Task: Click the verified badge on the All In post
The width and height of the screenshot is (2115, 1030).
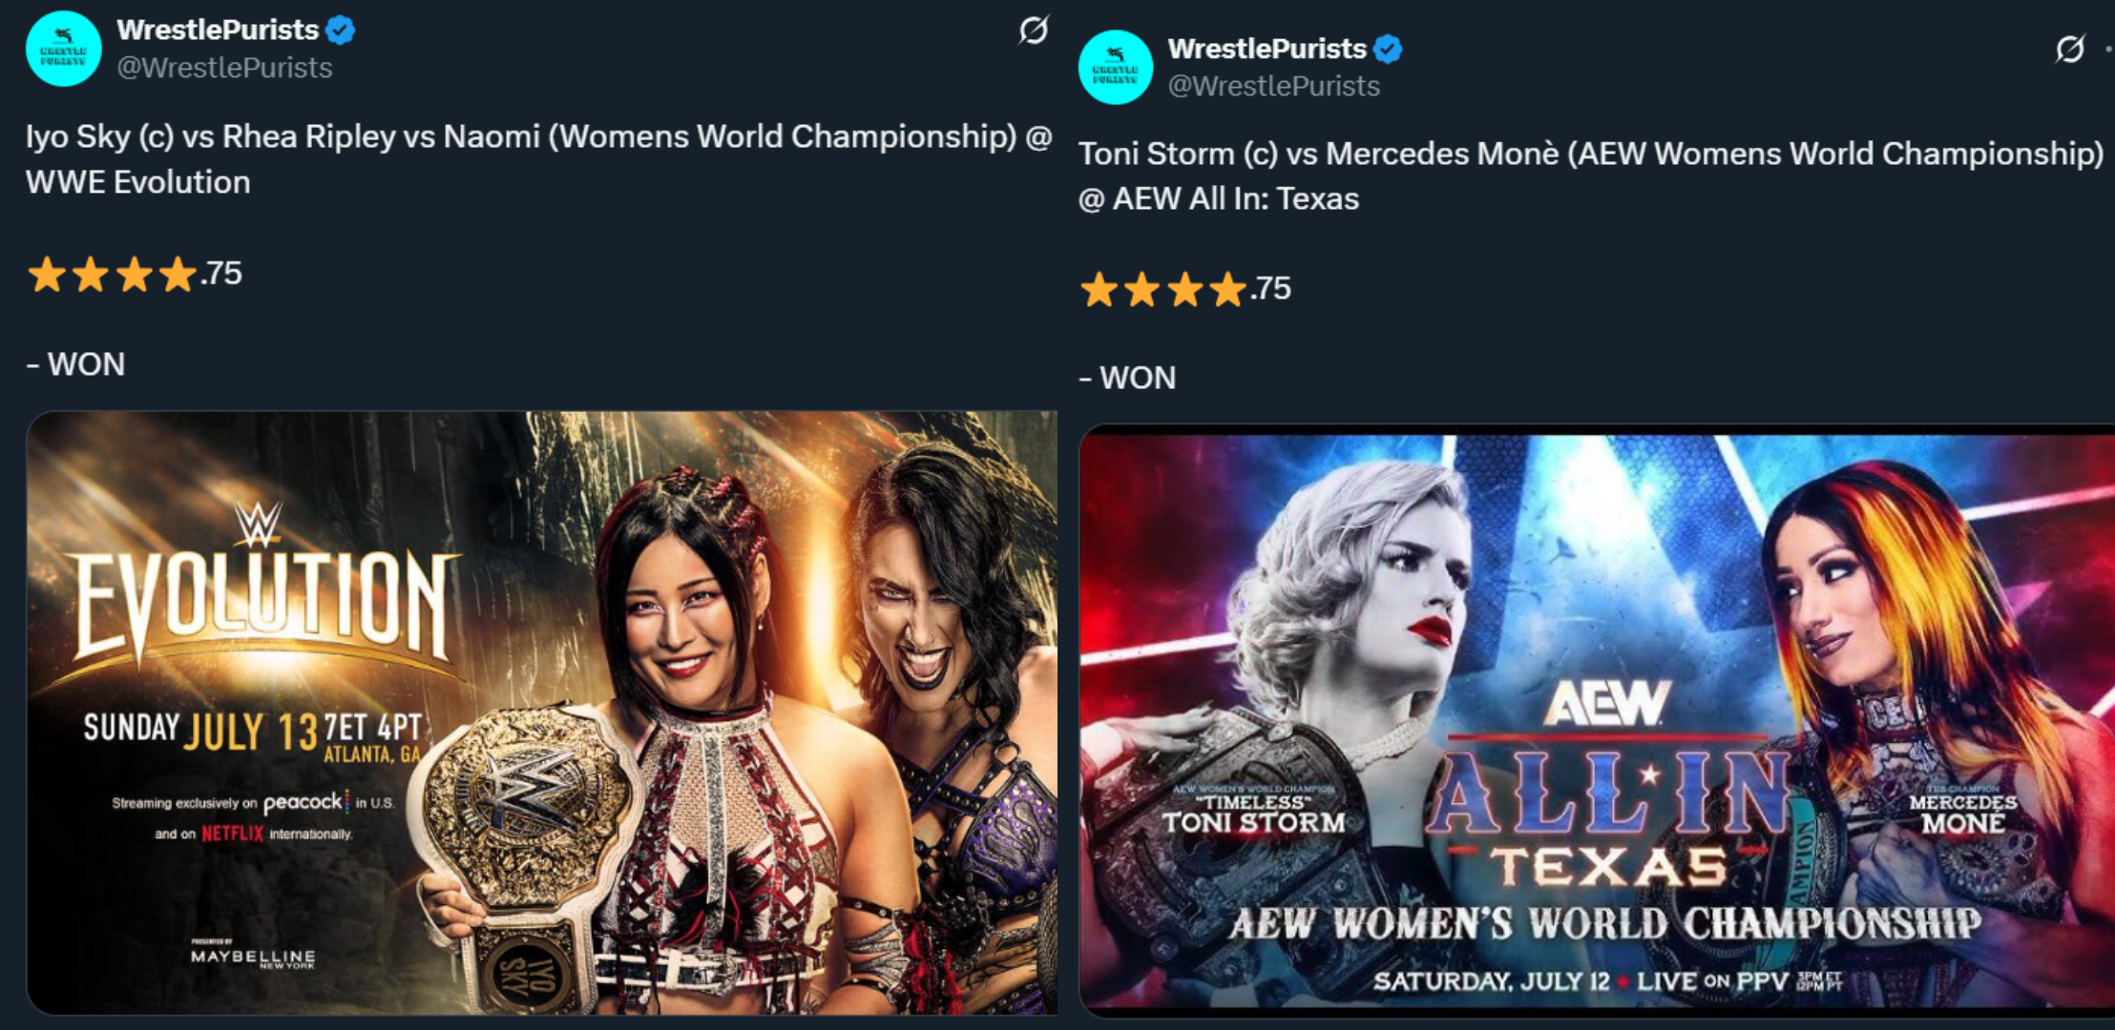Action: pyautogui.click(x=1388, y=49)
